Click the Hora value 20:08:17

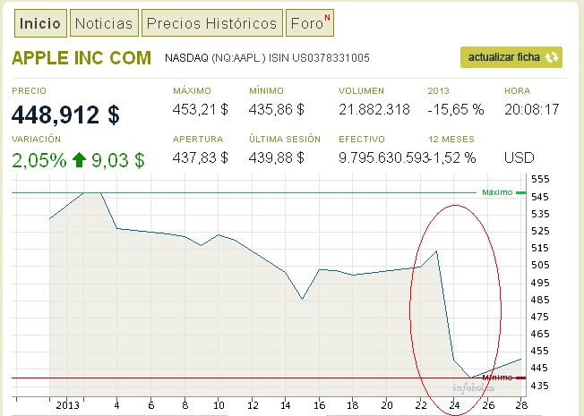pyautogui.click(x=532, y=109)
